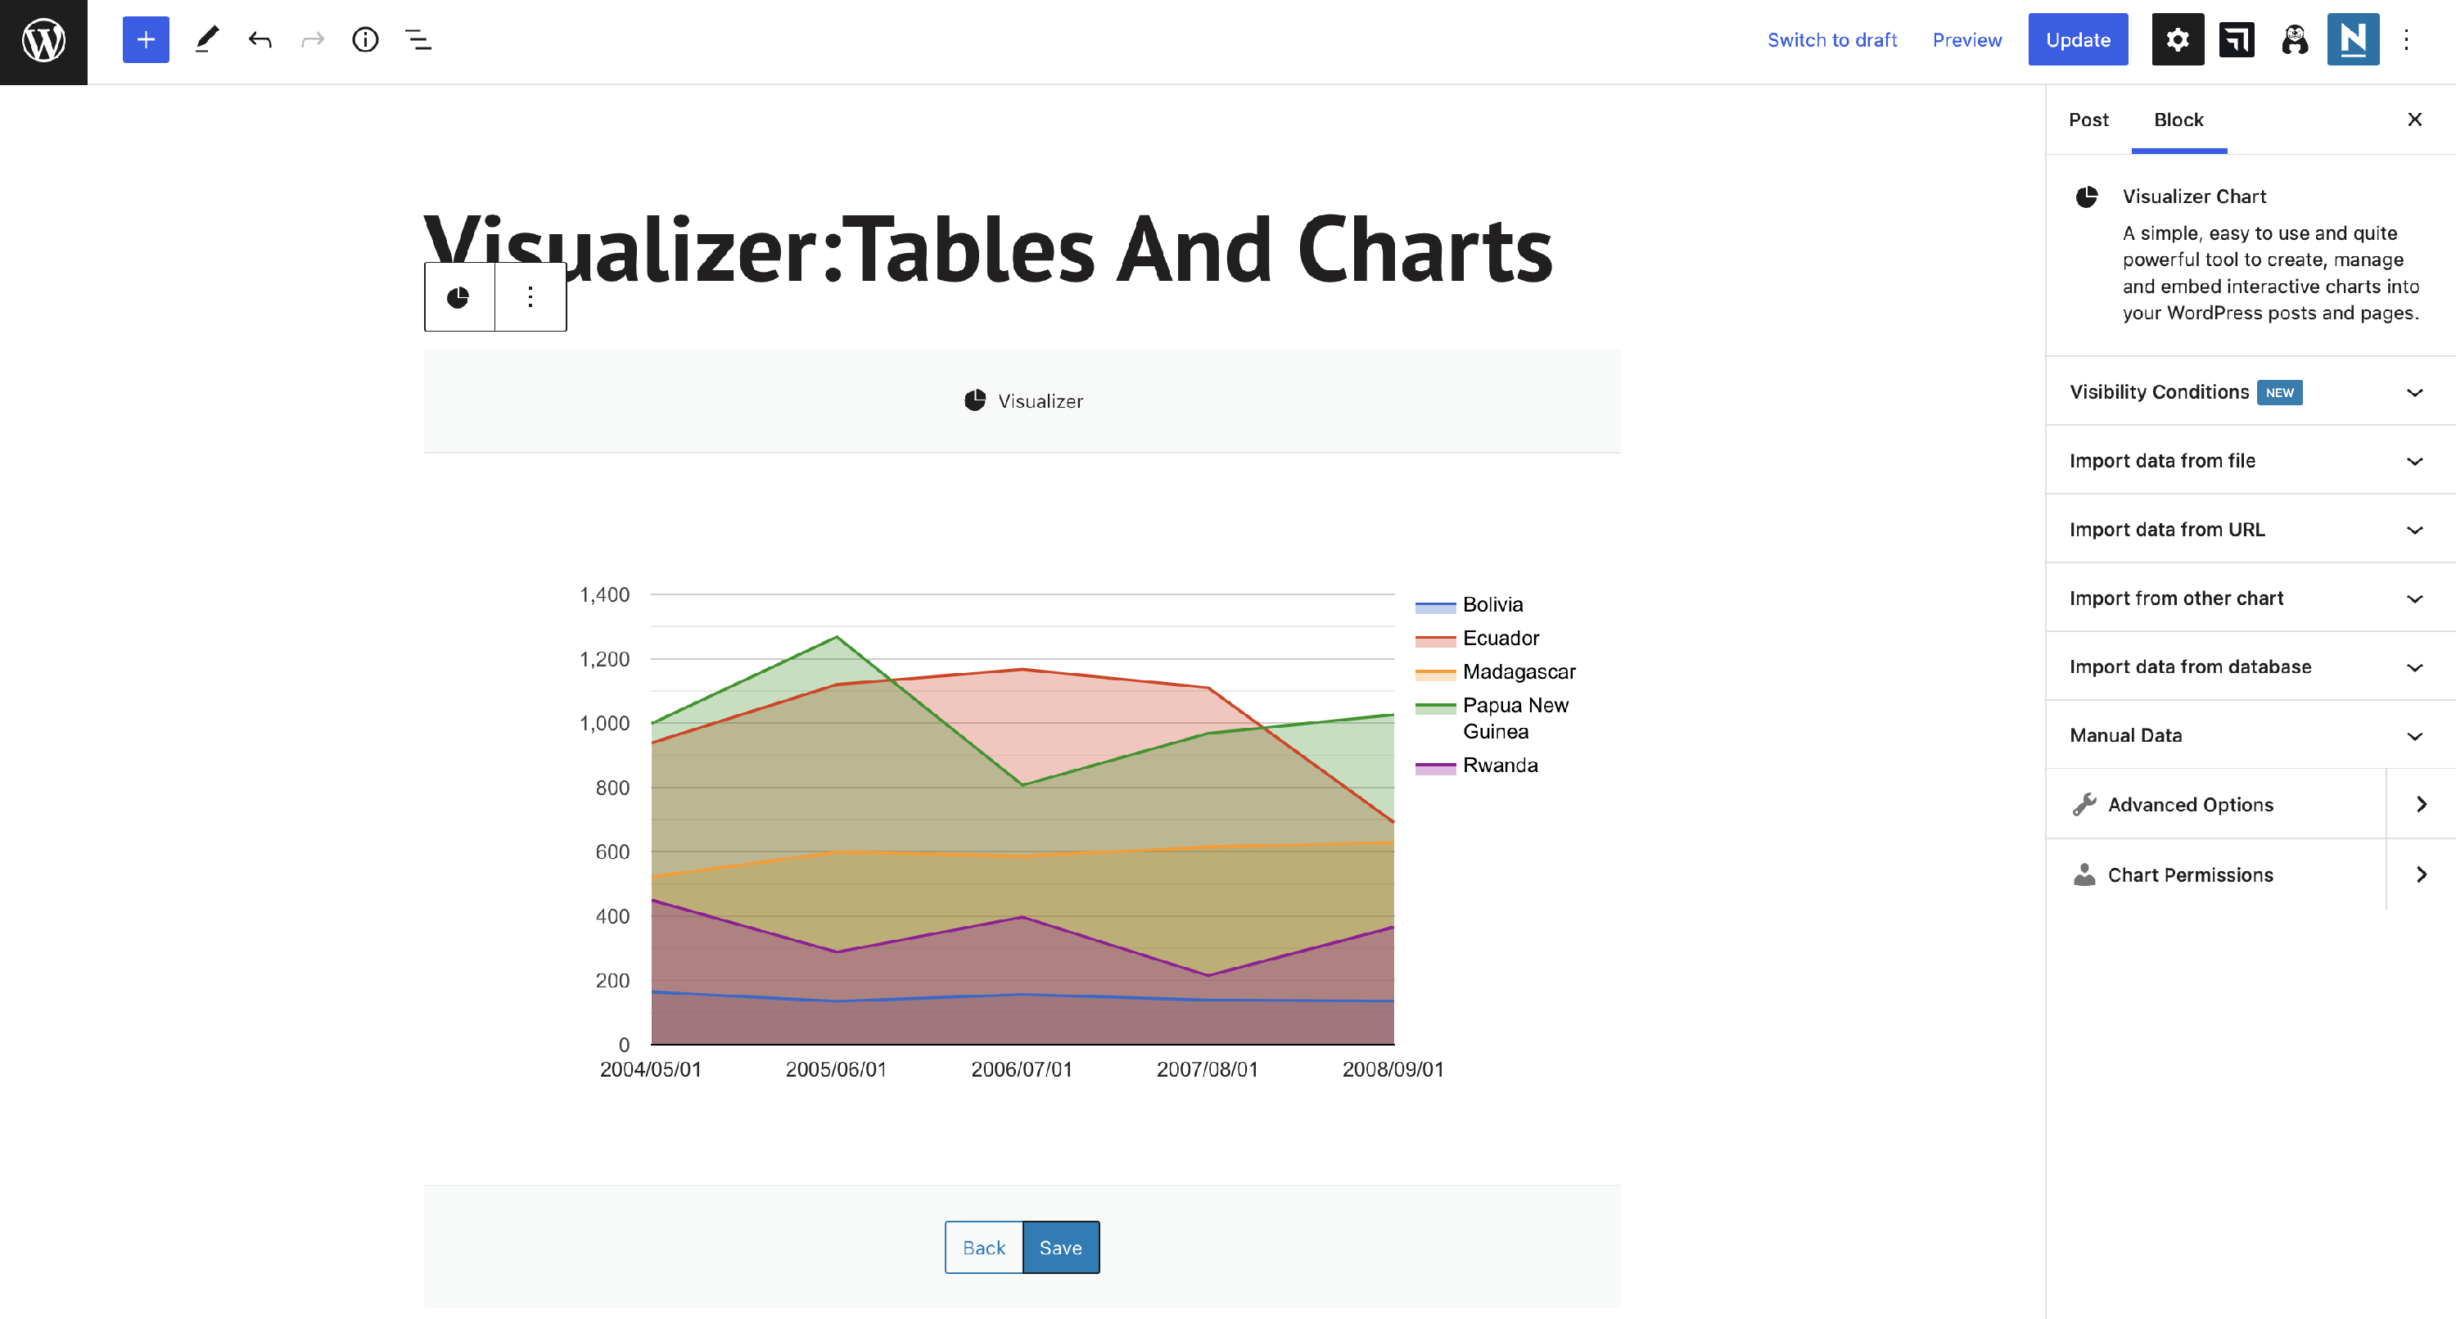Click the Update button

click(2078, 40)
